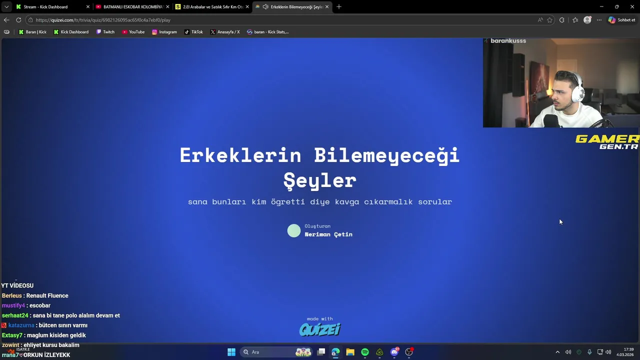The width and height of the screenshot is (640, 360).
Task: Open the YouTube bookmark
Action: point(133,32)
